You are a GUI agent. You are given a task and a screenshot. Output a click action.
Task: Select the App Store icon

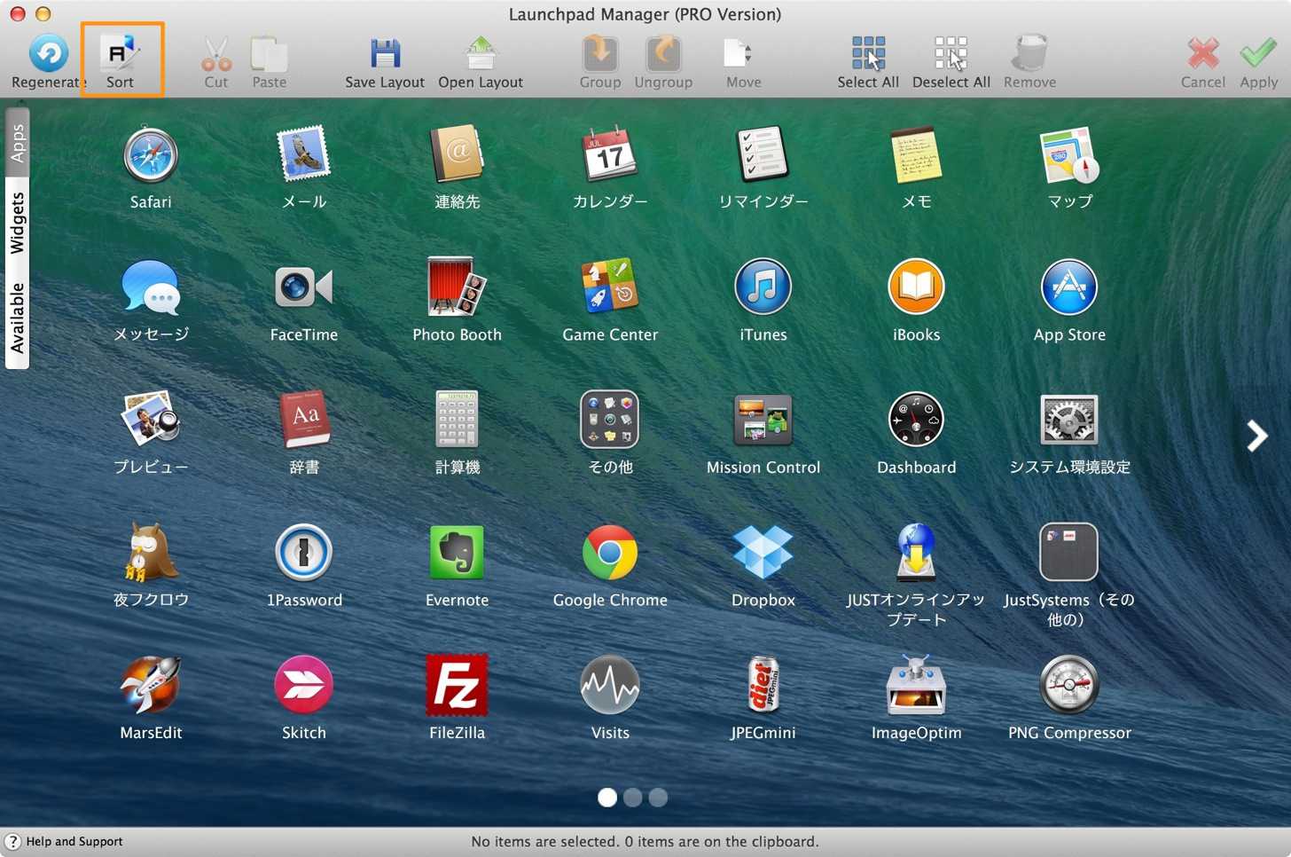1069,287
